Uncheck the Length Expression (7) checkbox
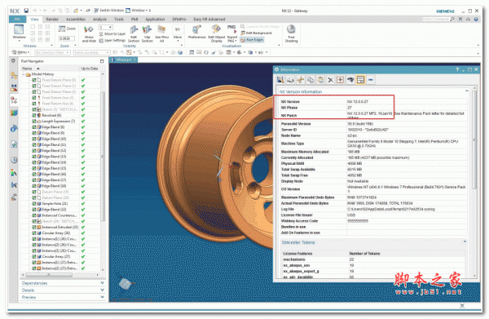489x319 pixels. click(34, 121)
